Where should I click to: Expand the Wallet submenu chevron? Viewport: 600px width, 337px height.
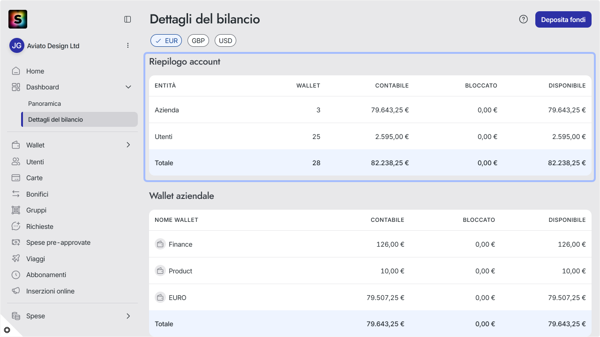pos(128,145)
